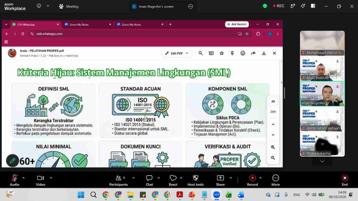
Task: Expand audio options caret next to Audio
Action: 23,178
